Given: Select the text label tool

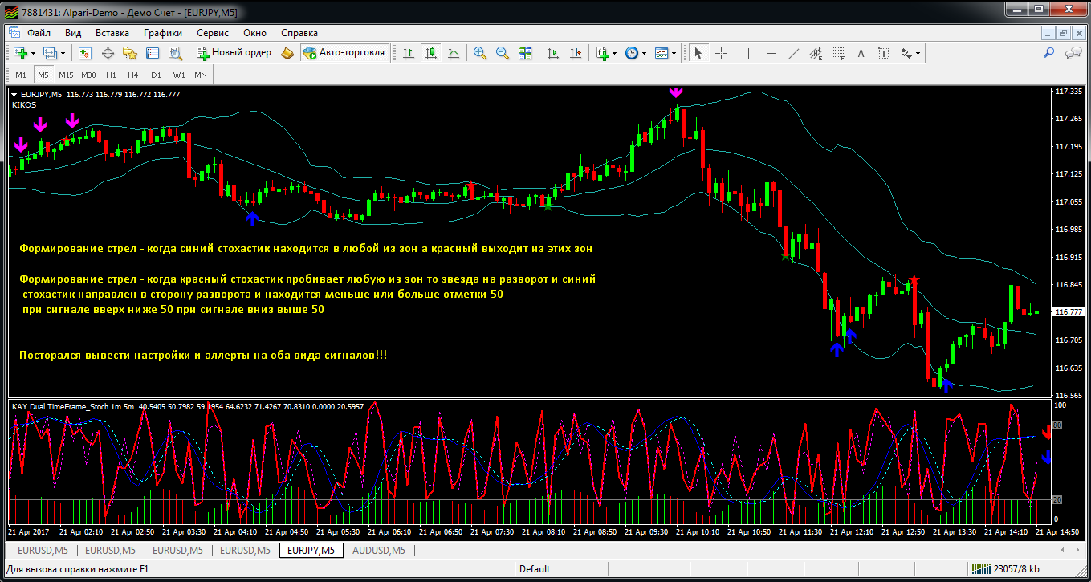Looking at the screenshot, I should 861,53.
